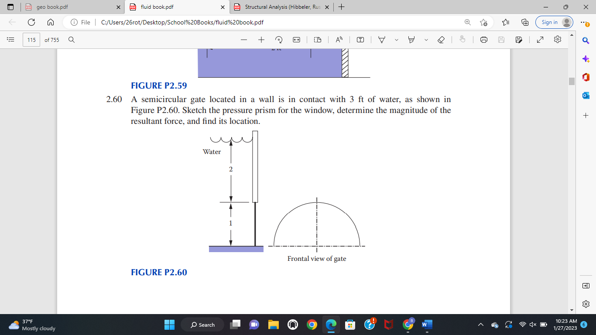Enter full screen PDF view
This screenshot has width=596, height=335.
pos(540,39)
